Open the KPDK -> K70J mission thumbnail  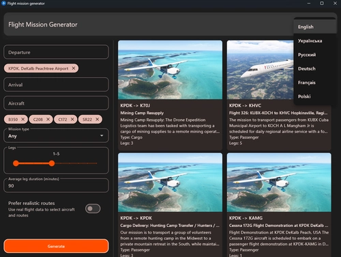[170, 70]
